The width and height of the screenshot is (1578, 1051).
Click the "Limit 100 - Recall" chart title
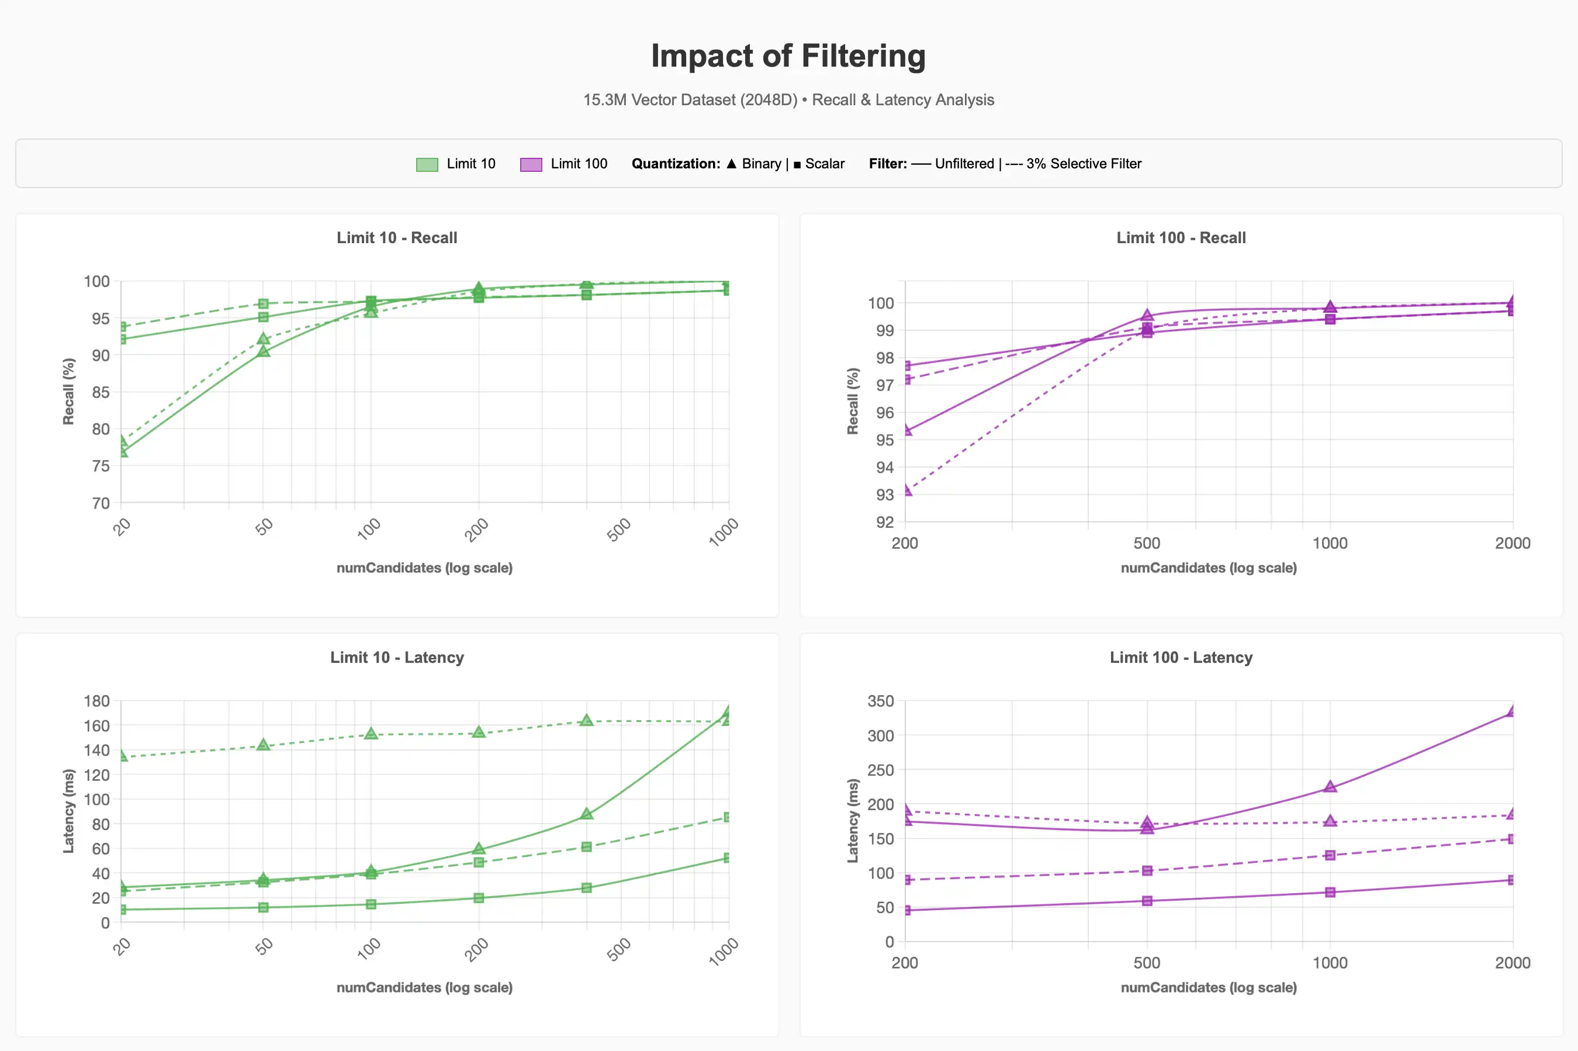[1181, 238]
